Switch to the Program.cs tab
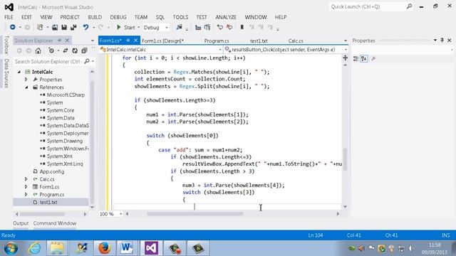Viewport: 456px width, 256px height. coord(217,41)
